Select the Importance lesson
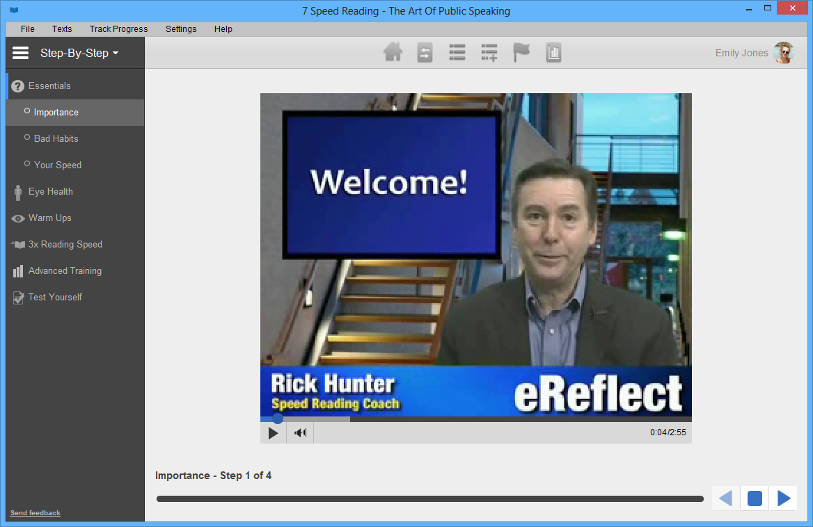This screenshot has height=527, width=813. (x=56, y=112)
